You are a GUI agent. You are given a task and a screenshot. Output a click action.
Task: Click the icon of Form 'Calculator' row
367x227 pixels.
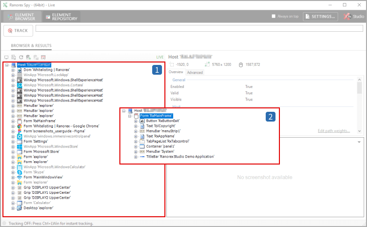(20, 203)
